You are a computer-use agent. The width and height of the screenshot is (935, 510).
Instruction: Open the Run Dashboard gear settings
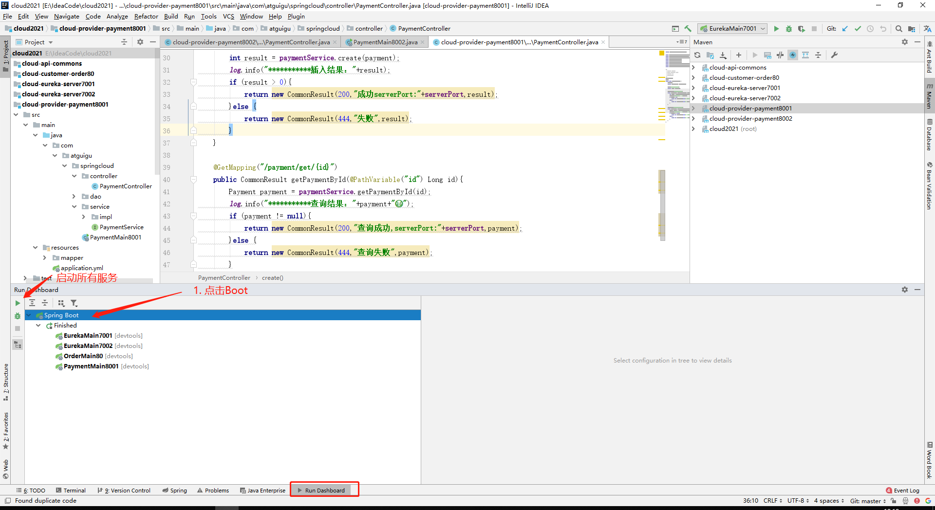click(905, 290)
